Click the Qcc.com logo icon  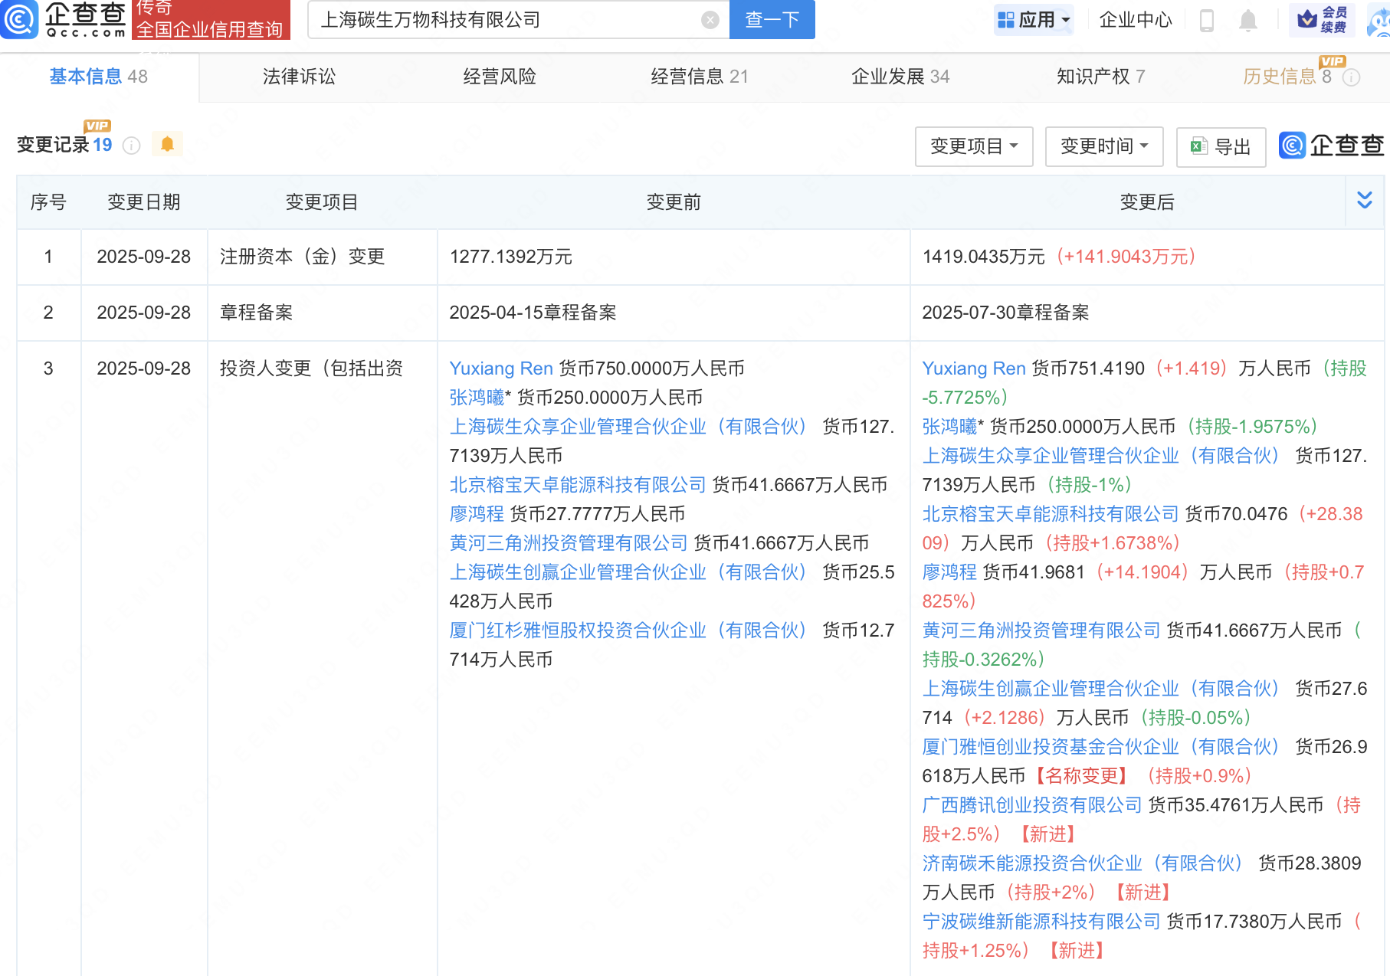[x=19, y=19]
